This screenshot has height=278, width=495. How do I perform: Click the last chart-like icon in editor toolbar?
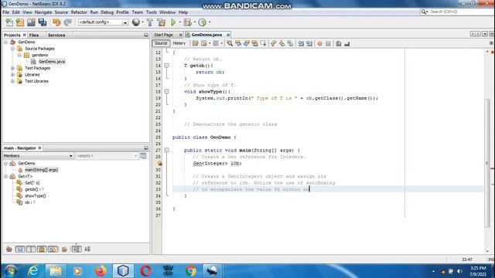pos(347,43)
